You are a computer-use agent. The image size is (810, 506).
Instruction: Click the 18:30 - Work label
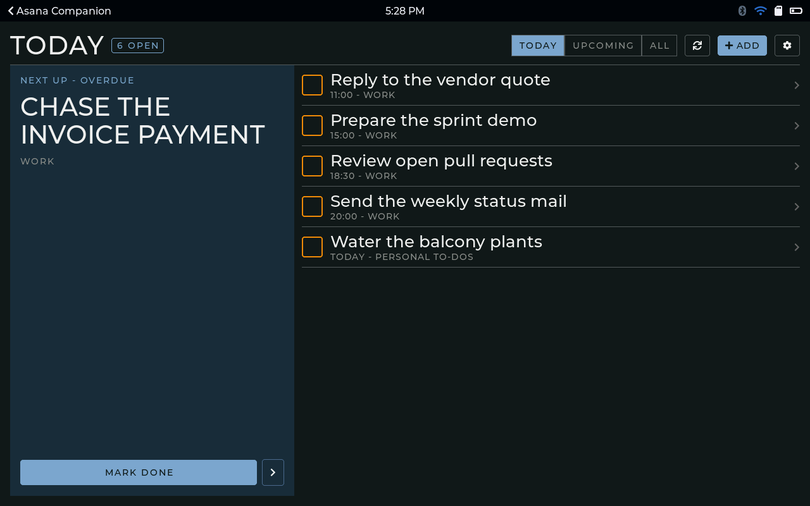[x=364, y=176]
